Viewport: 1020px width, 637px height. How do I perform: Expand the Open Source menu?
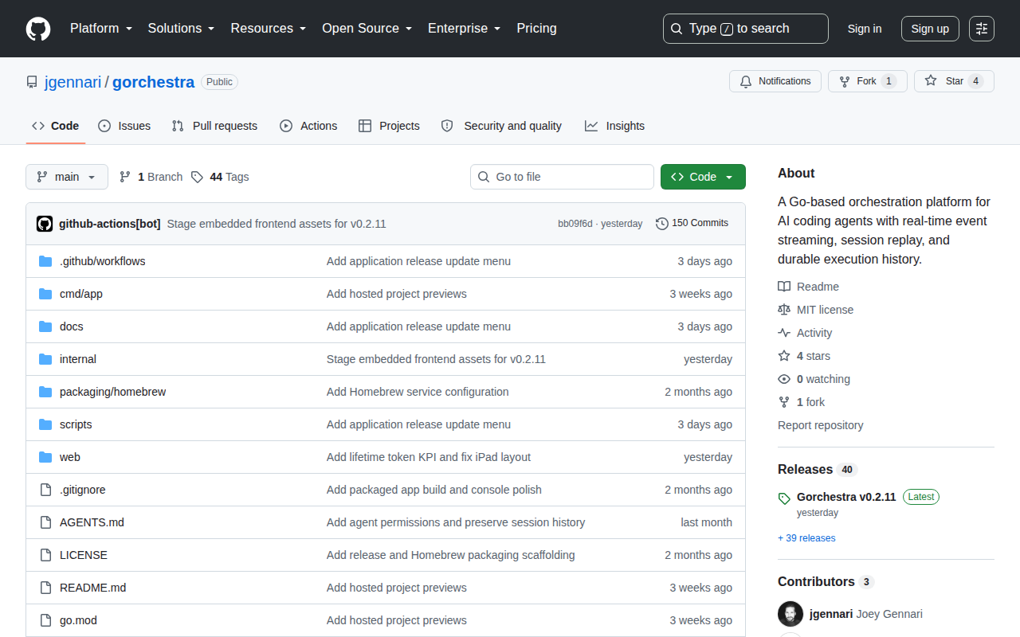tap(367, 29)
